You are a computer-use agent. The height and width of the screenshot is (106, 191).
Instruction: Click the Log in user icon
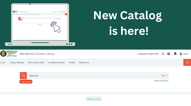click(181, 54)
